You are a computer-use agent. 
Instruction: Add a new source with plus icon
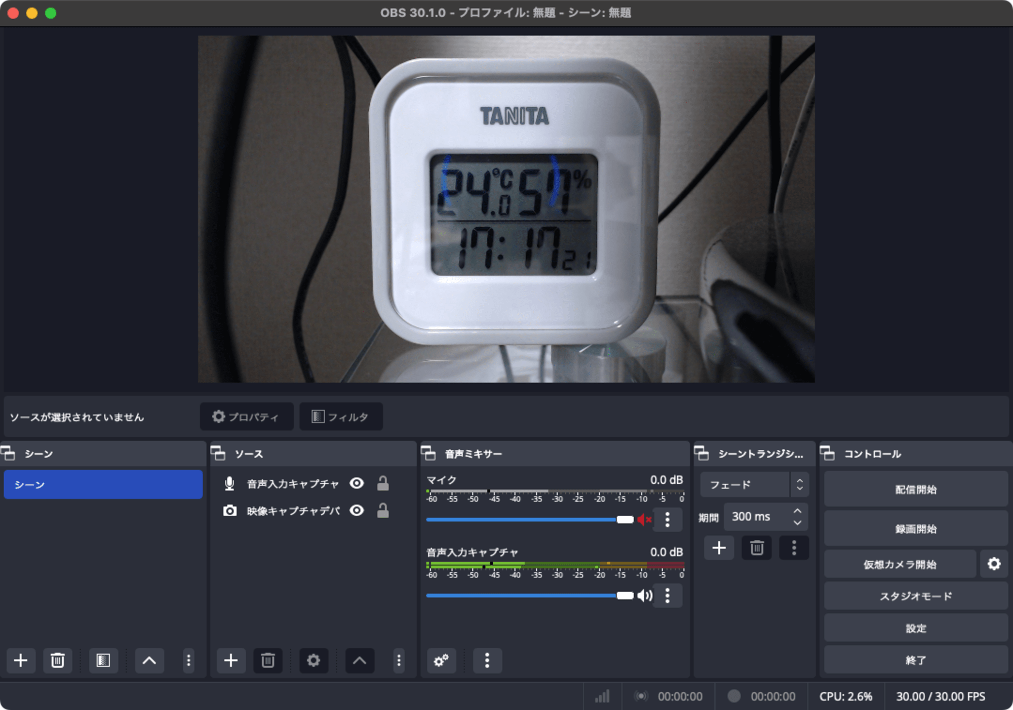[x=231, y=660]
